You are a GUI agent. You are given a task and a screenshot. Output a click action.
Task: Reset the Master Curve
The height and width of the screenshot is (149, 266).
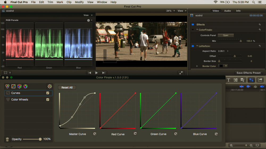coord(95,134)
